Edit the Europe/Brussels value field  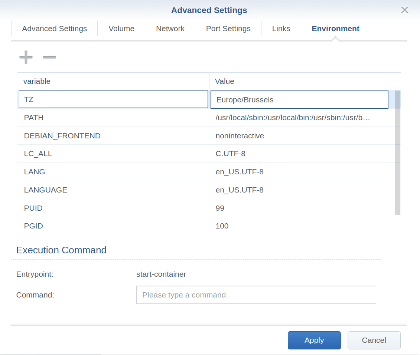(x=299, y=99)
